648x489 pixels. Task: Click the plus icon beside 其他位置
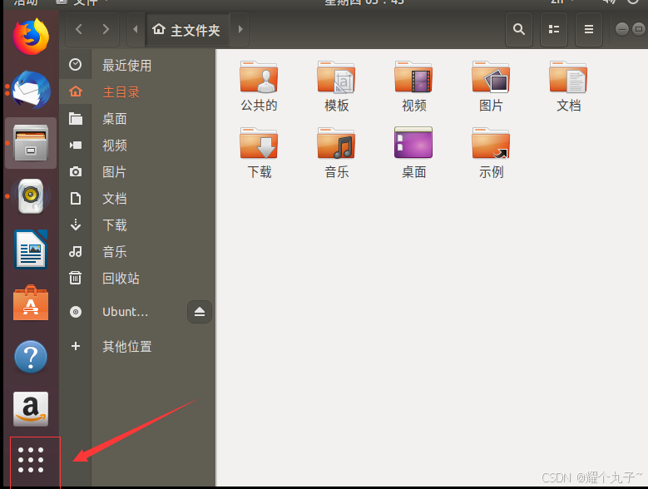click(75, 346)
